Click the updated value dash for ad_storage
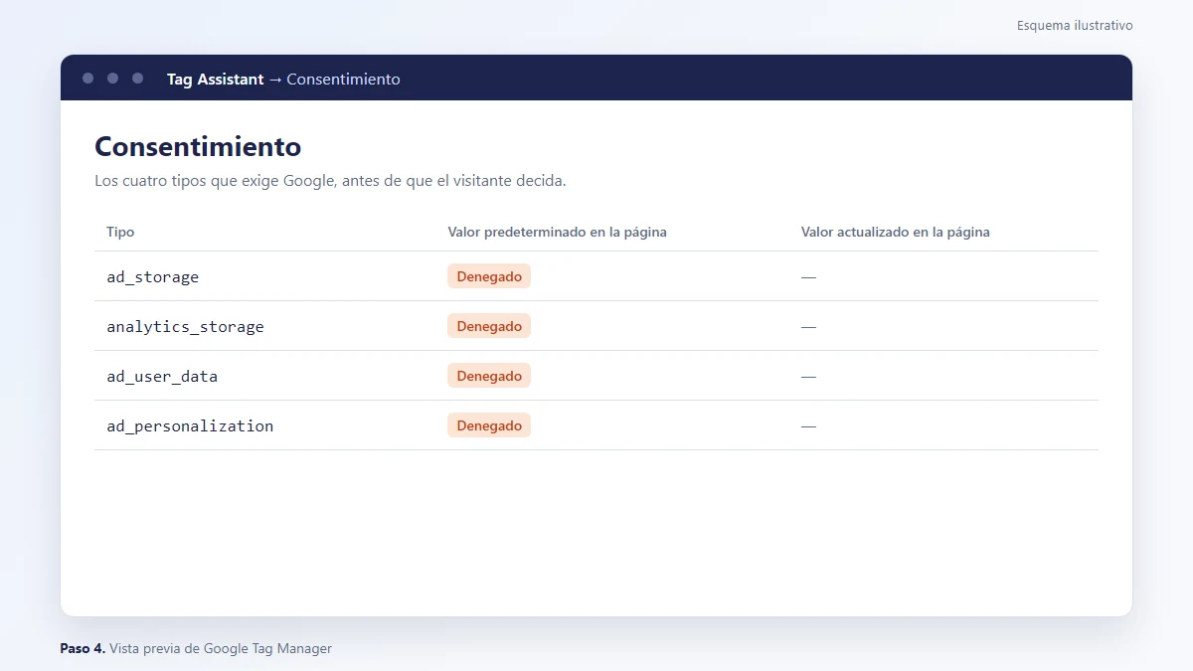This screenshot has width=1193, height=671. click(x=808, y=277)
